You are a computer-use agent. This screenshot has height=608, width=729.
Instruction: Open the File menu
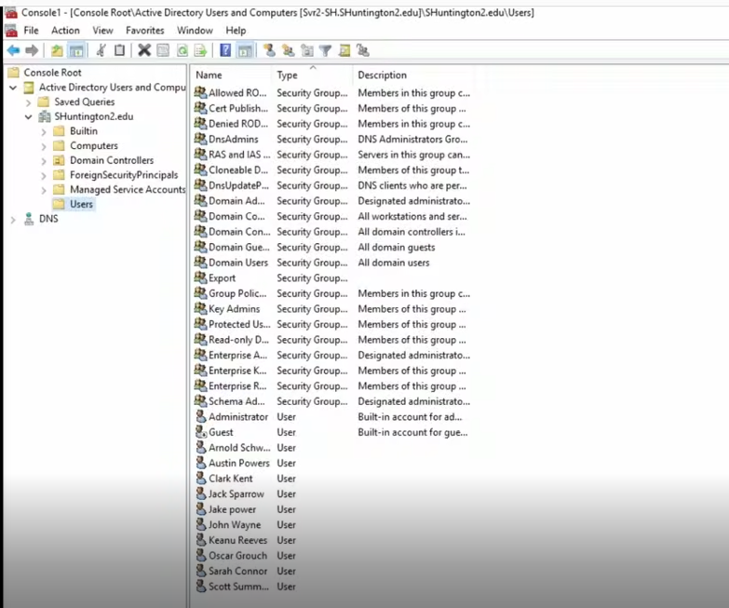click(x=31, y=31)
